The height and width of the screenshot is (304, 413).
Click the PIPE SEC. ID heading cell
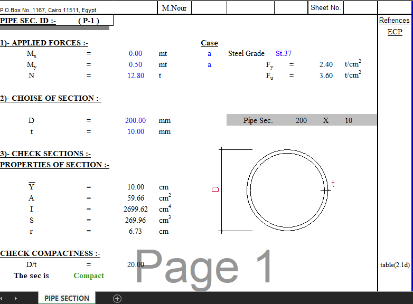coord(28,21)
